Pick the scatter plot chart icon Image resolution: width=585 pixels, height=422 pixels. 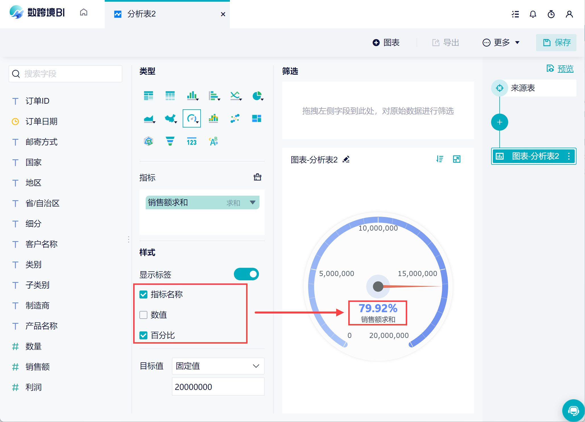click(235, 118)
